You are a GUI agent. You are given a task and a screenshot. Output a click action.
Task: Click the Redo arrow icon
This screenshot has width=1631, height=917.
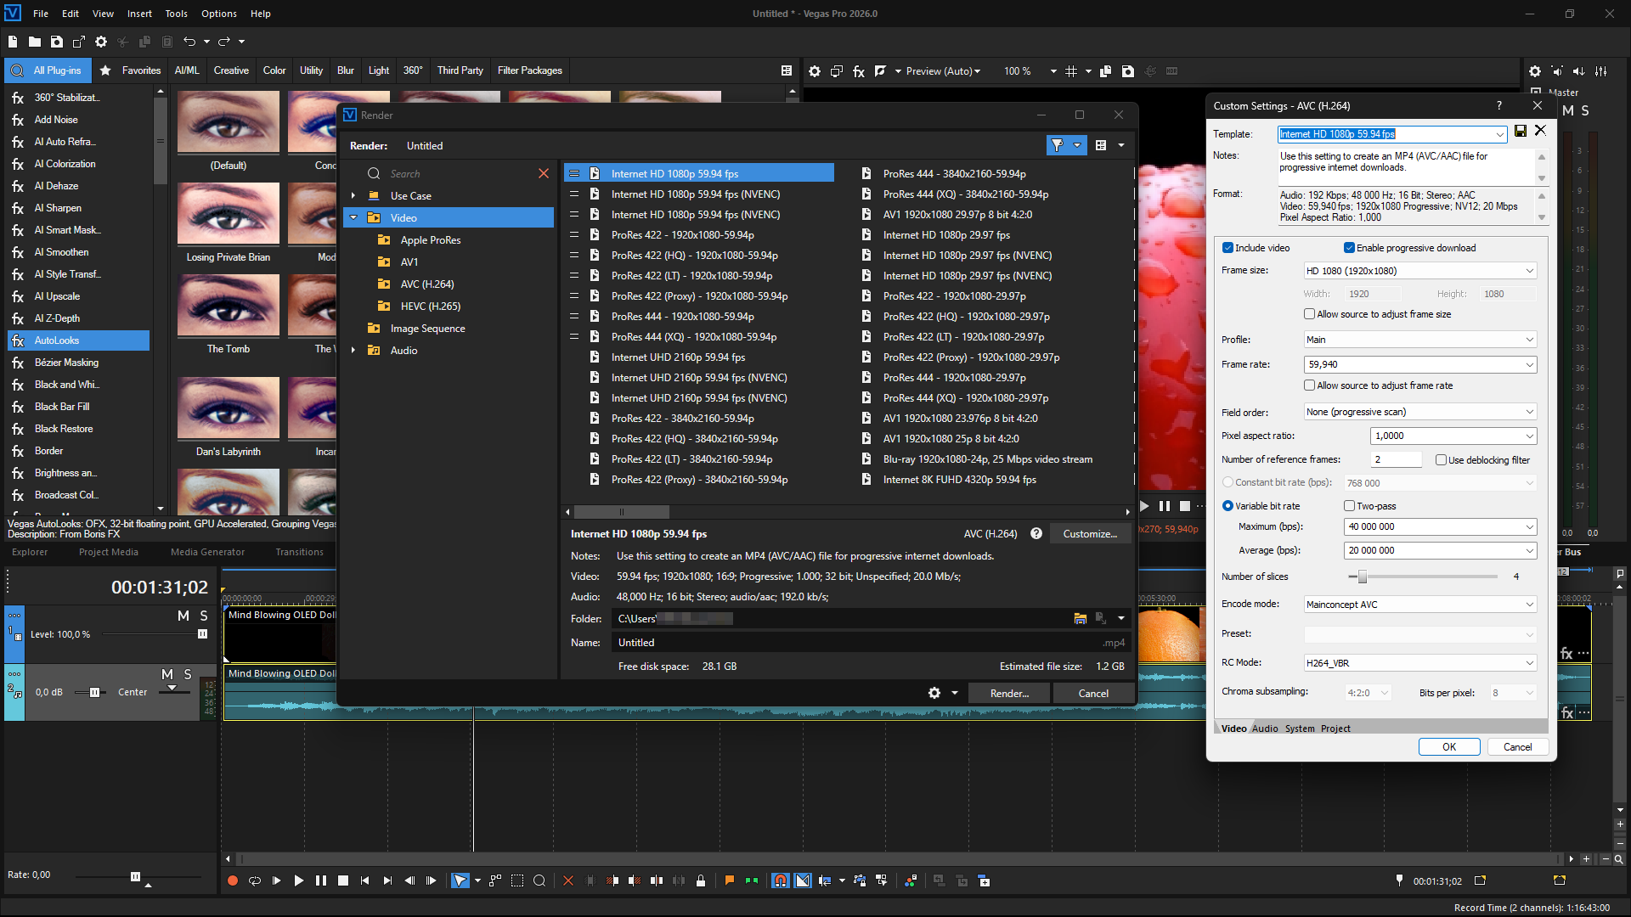(x=224, y=42)
